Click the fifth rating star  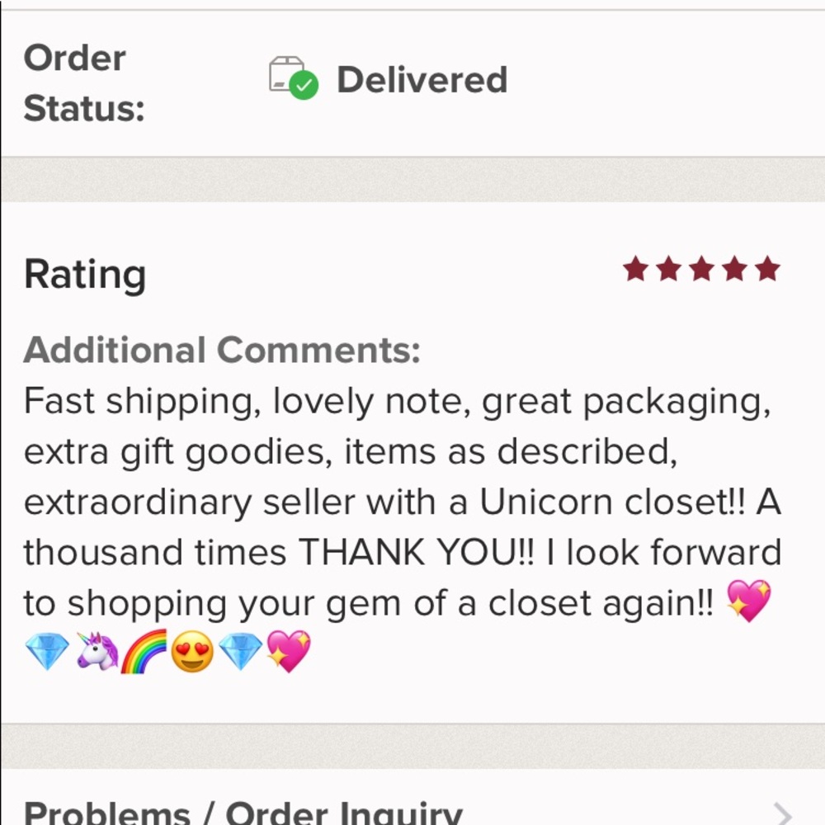[767, 269]
